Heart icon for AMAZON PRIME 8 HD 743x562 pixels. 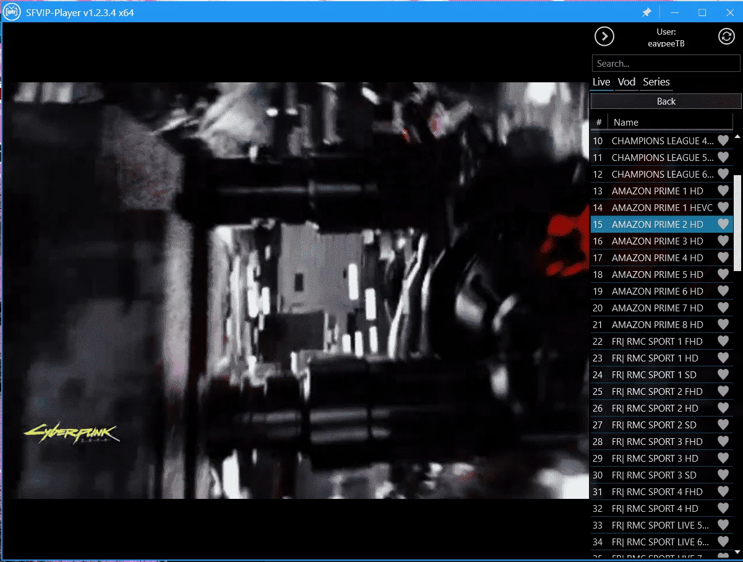pyautogui.click(x=723, y=324)
